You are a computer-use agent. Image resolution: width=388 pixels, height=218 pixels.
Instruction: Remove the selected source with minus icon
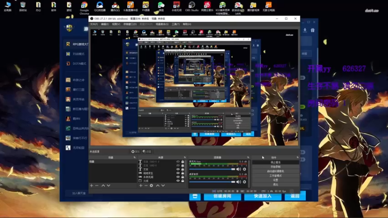[x=146, y=186]
